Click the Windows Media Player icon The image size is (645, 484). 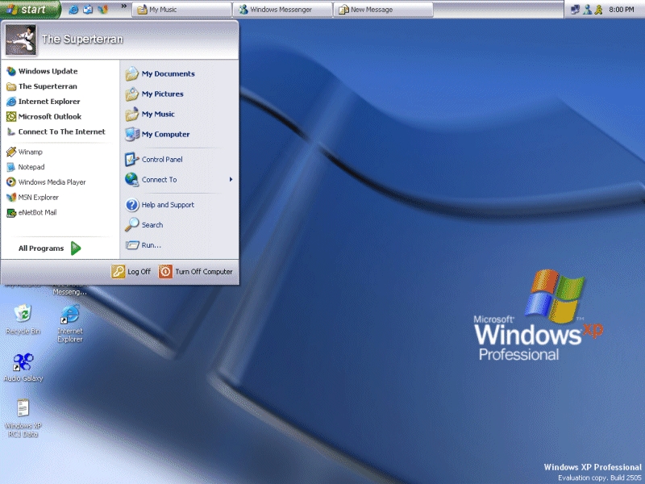(11, 182)
